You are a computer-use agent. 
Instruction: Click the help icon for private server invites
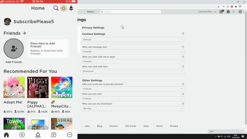coord(183,84)
